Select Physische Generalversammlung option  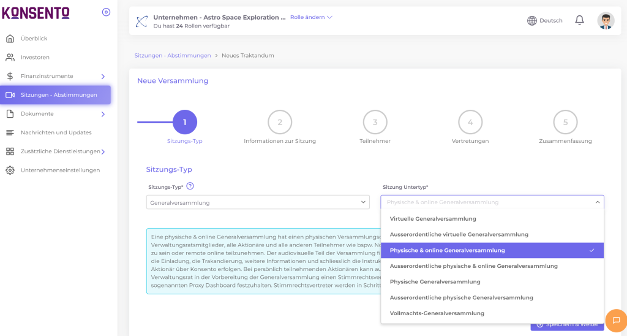point(492,281)
